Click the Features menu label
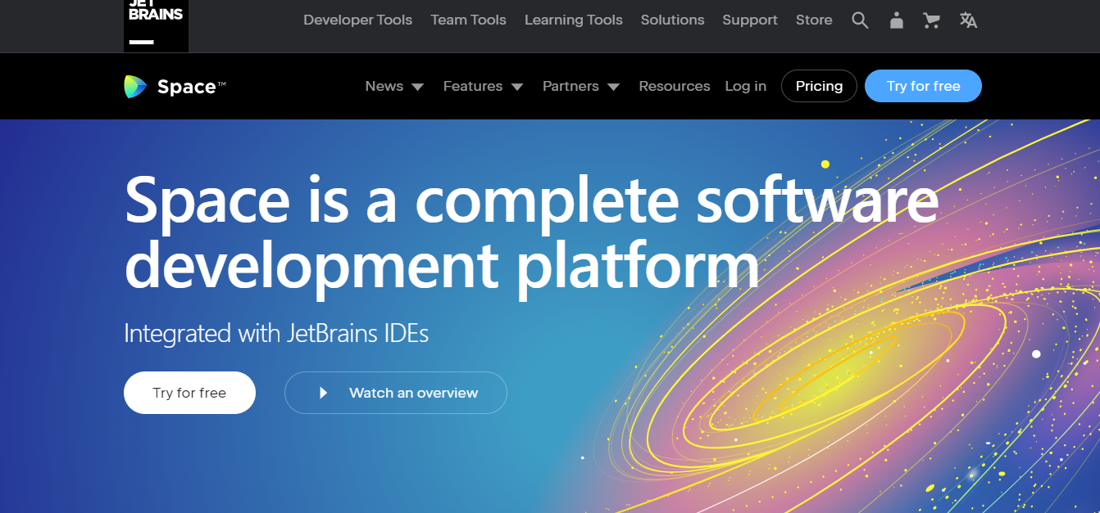1100x513 pixels. click(x=472, y=86)
